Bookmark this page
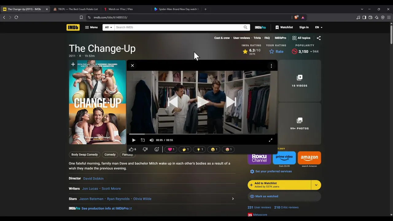 coord(81,17)
